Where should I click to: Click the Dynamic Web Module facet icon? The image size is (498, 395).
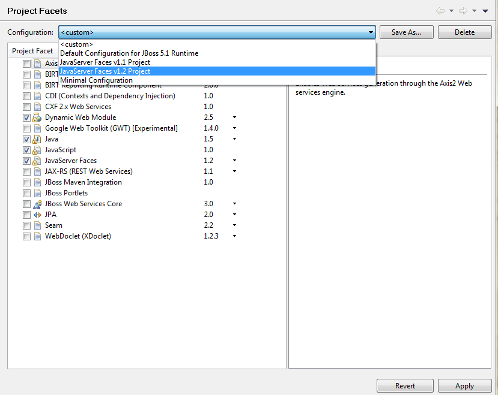click(37, 117)
